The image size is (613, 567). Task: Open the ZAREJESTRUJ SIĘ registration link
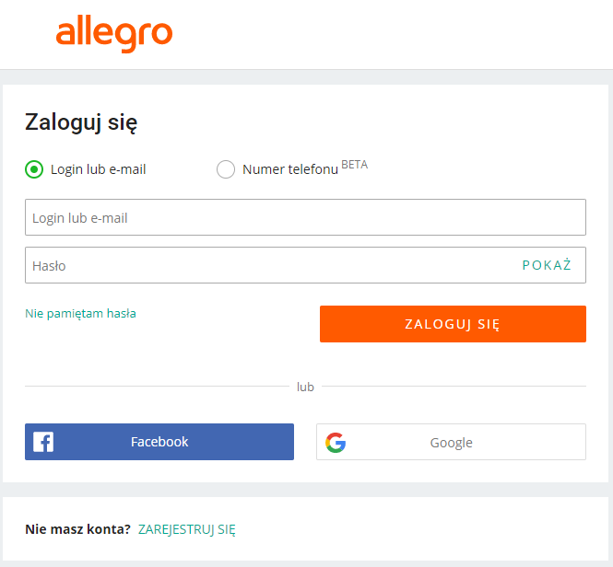(x=187, y=529)
